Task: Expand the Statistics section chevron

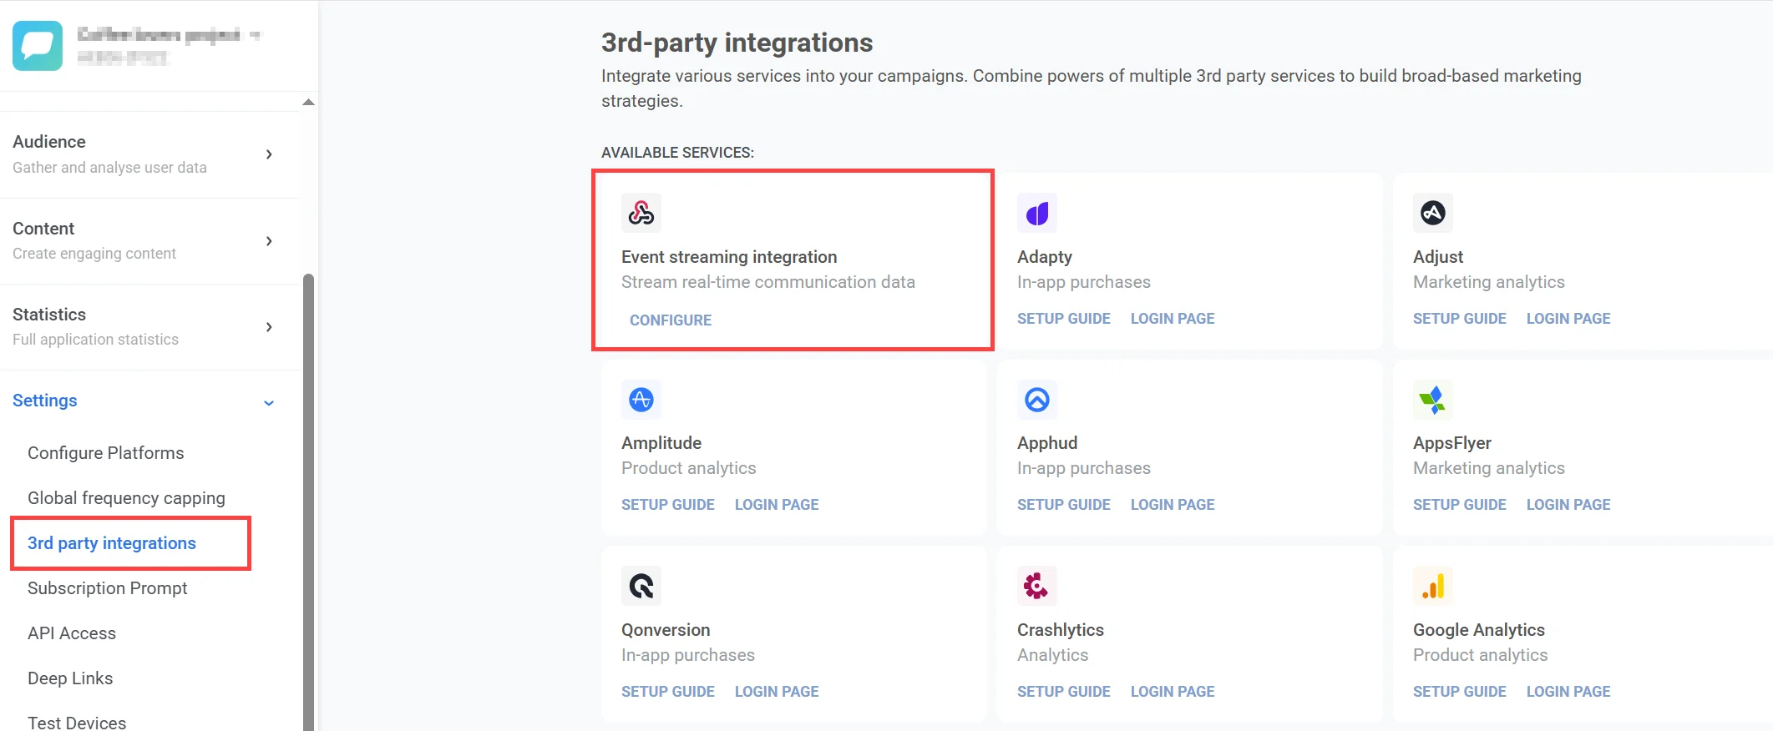Action: (x=269, y=327)
